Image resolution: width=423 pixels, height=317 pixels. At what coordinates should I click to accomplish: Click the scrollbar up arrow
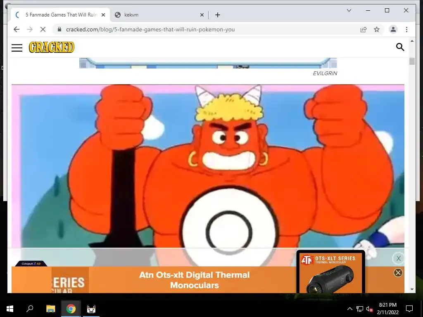tap(412, 41)
